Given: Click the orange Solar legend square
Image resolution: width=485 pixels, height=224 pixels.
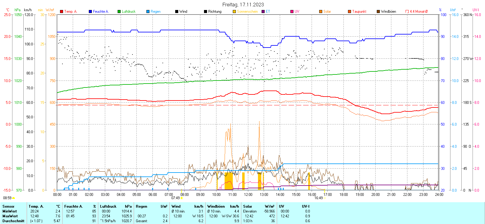Looking at the screenshot, I should point(321,12).
